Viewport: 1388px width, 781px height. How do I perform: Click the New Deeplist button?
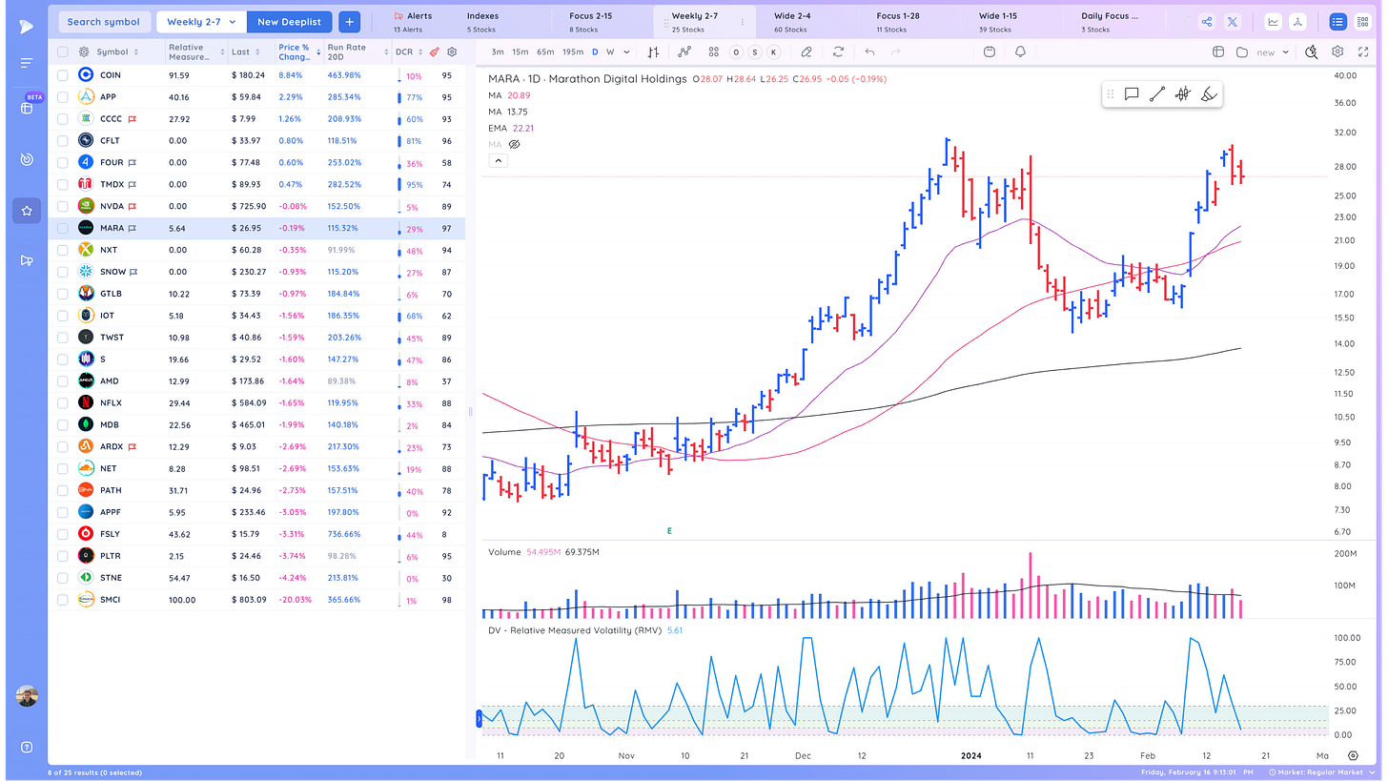pyautogui.click(x=289, y=22)
